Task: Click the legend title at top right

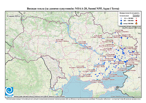Action: point(129,13)
